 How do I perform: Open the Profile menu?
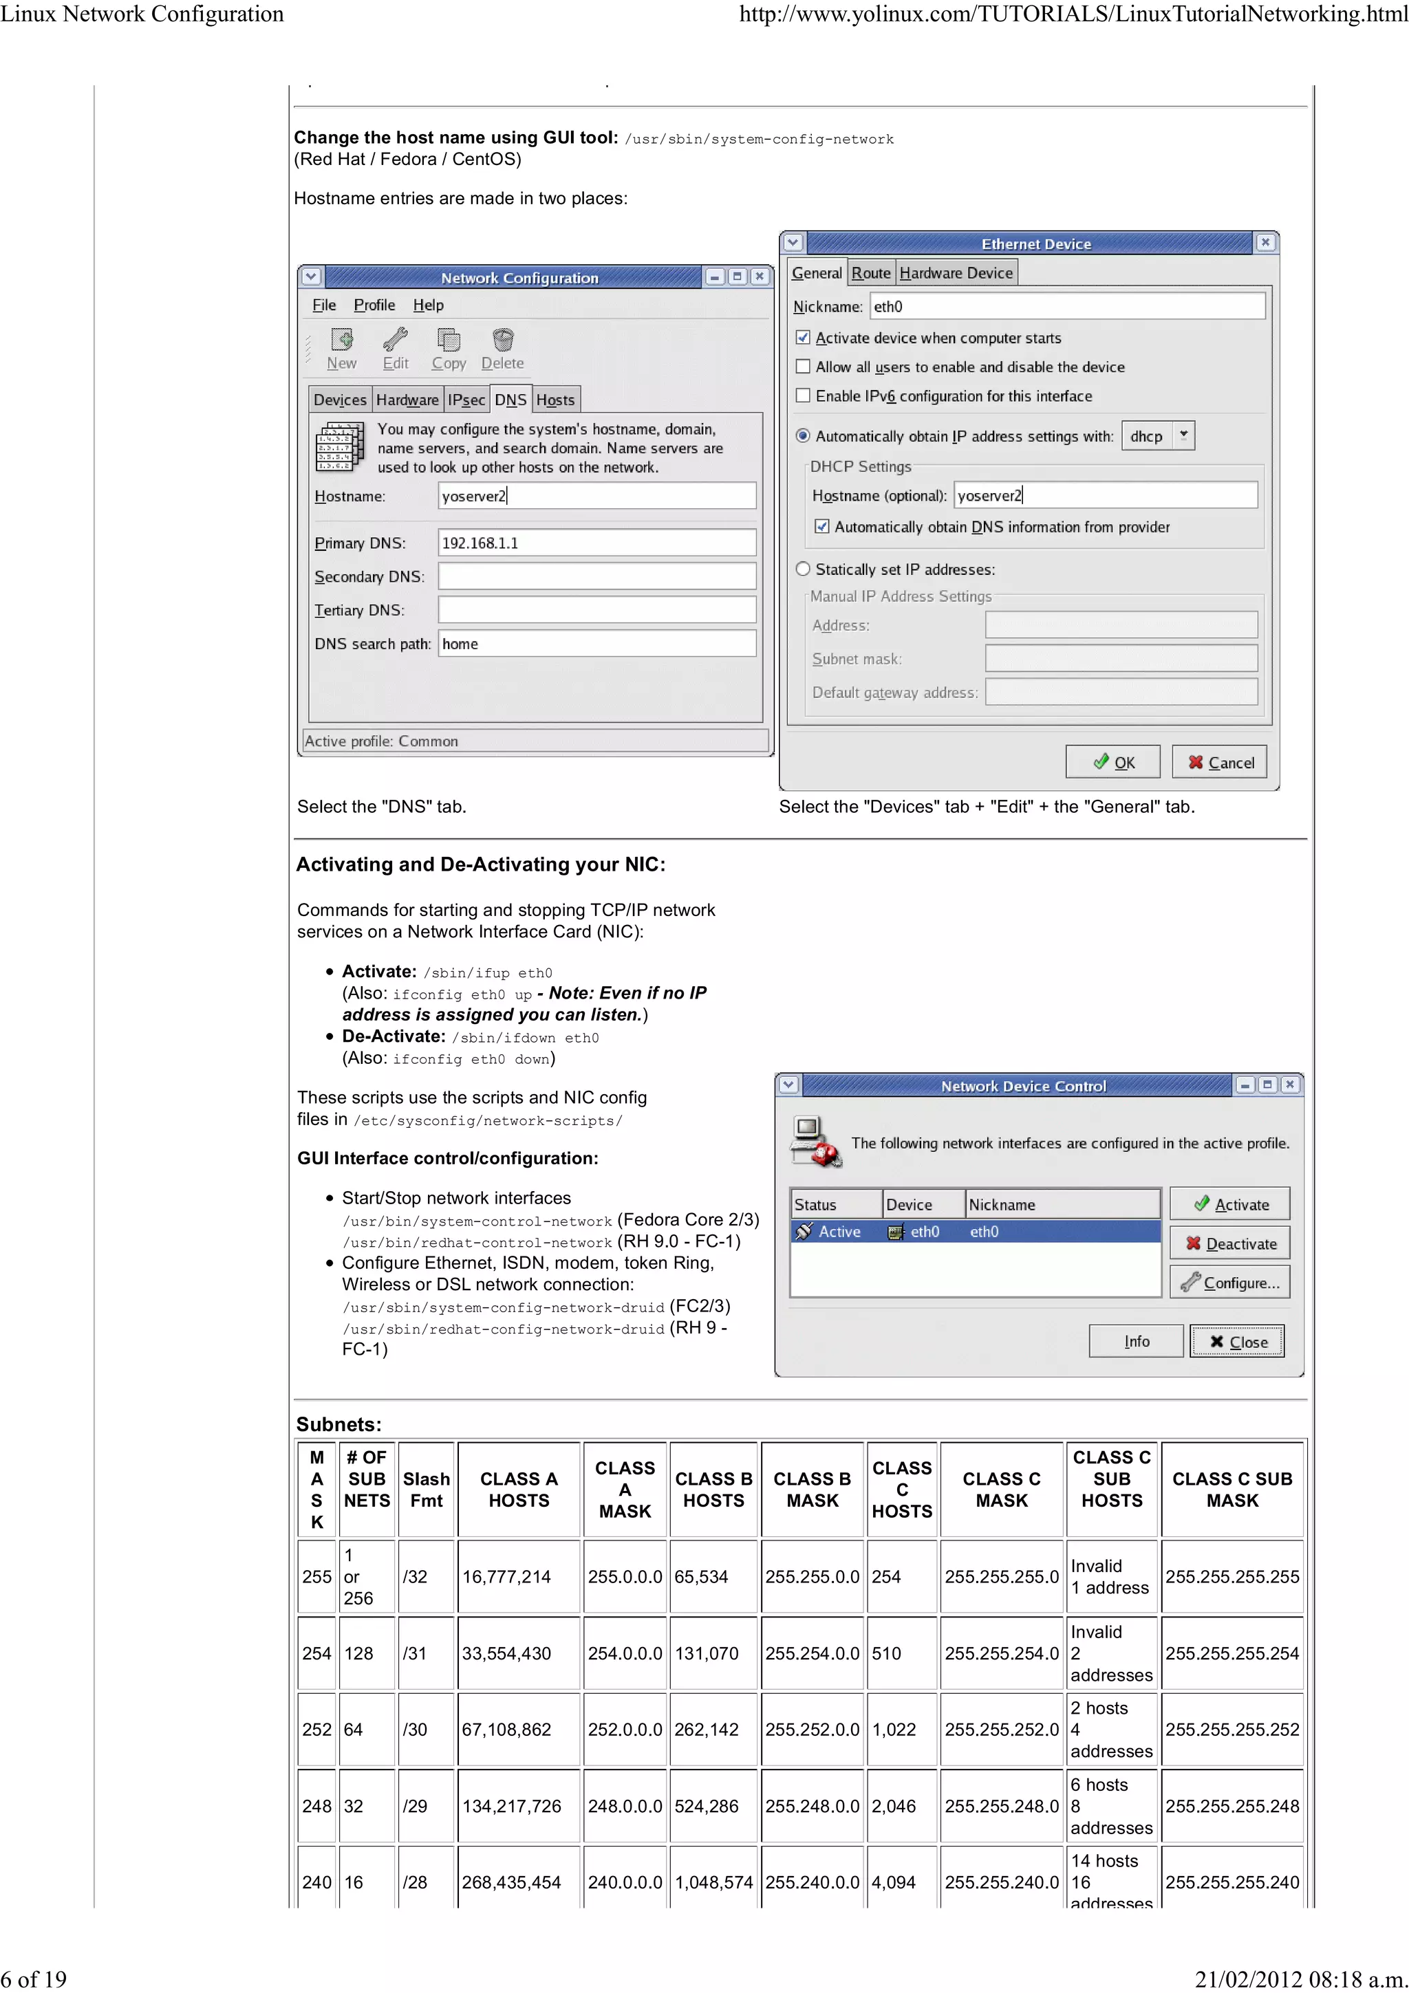coord(374,305)
